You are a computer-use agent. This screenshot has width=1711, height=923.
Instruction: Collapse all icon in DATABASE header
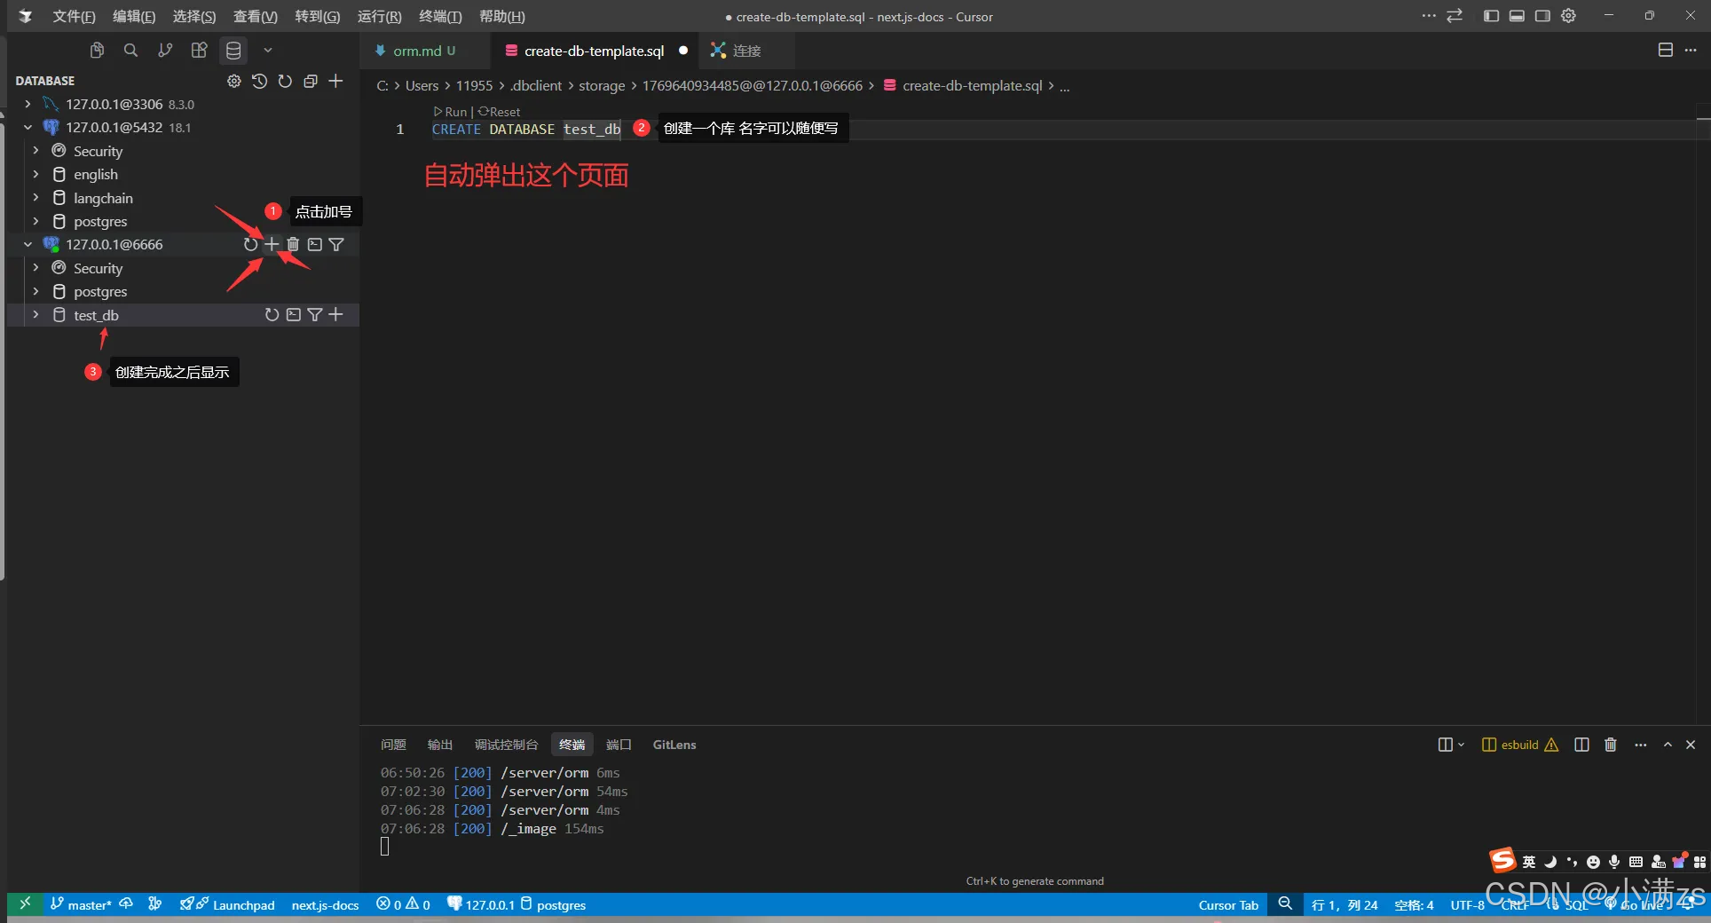point(311,81)
